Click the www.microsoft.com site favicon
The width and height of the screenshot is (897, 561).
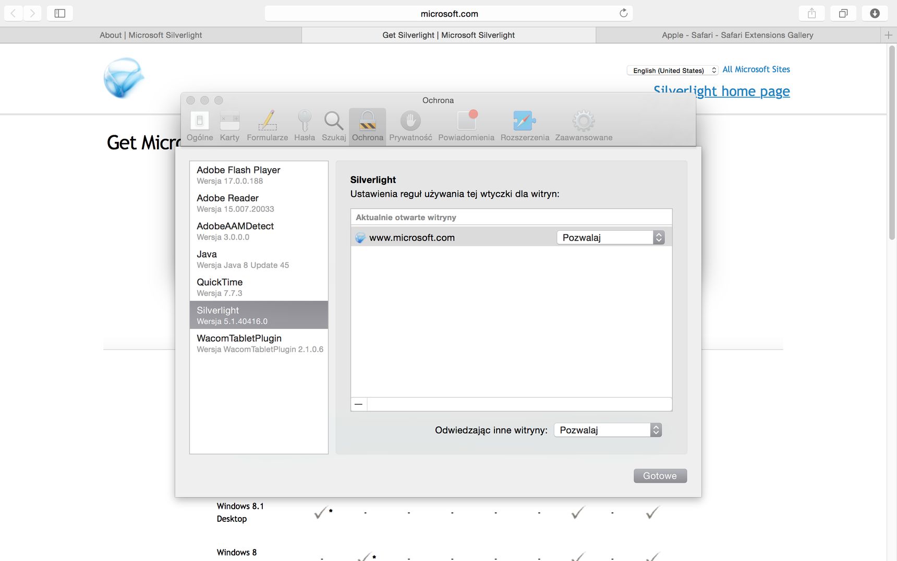(360, 237)
